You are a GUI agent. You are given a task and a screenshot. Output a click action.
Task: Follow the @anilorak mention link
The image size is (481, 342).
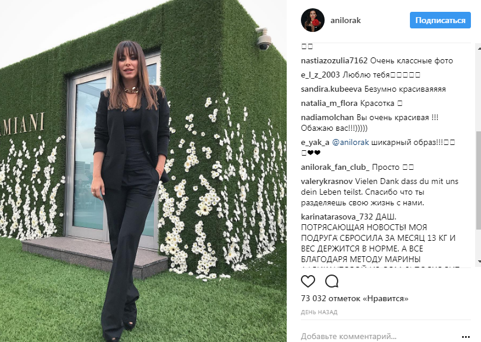point(350,143)
